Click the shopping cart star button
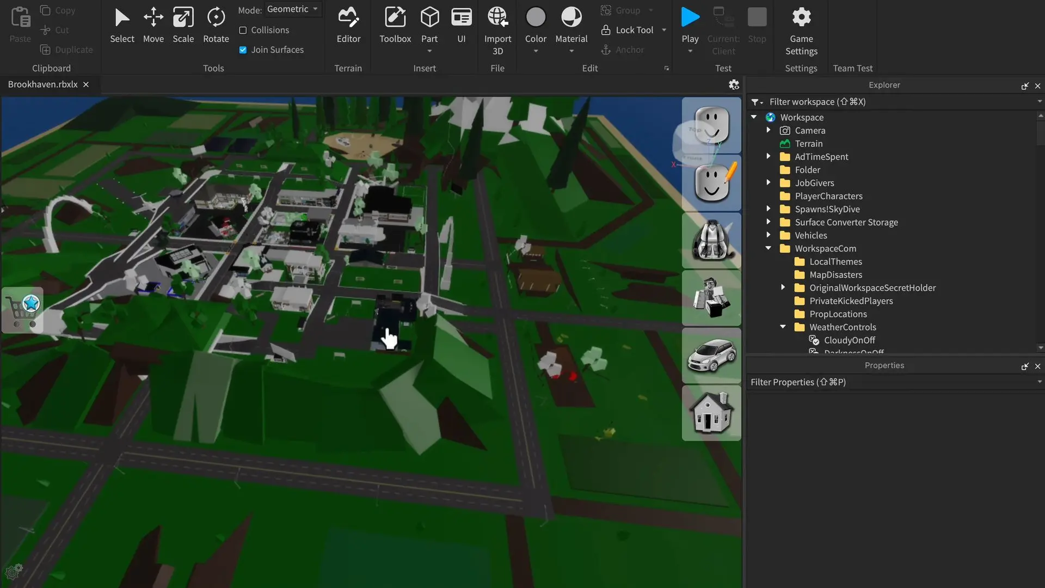Viewport: 1045px width, 588px height. click(22, 310)
